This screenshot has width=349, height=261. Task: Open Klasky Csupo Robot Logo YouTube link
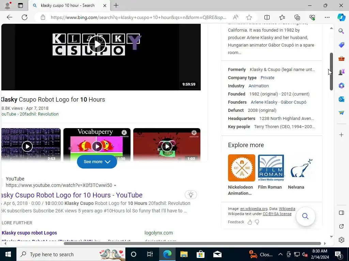tap(71, 195)
